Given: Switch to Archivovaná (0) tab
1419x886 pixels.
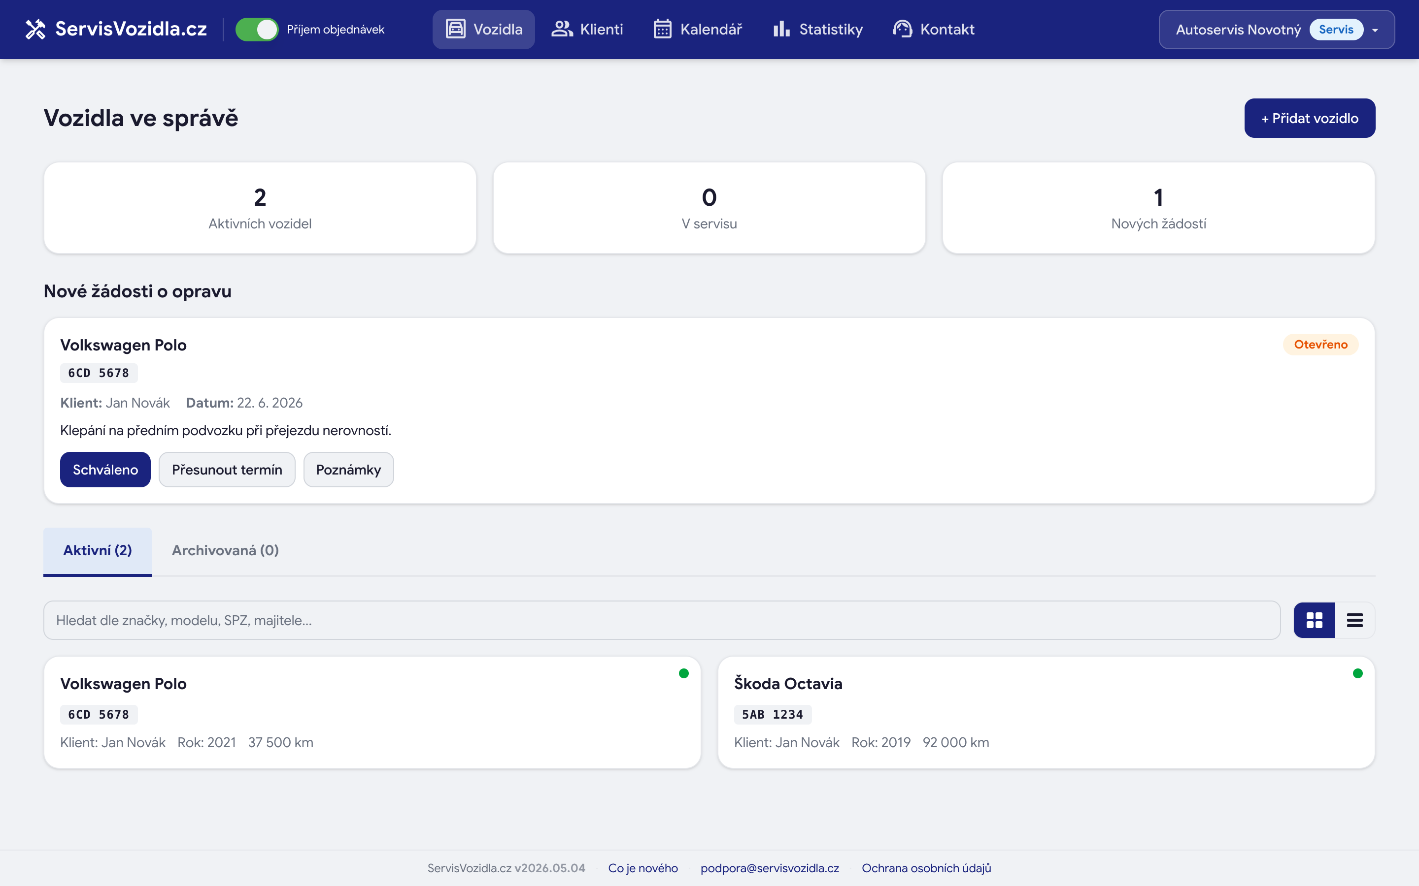Looking at the screenshot, I should pyautogui.click(x=225, y=551).
